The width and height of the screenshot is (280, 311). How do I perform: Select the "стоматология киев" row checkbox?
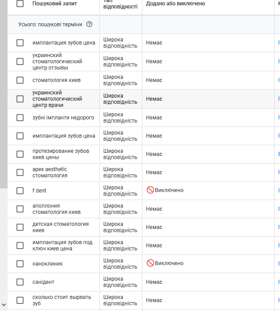[20, 80]
